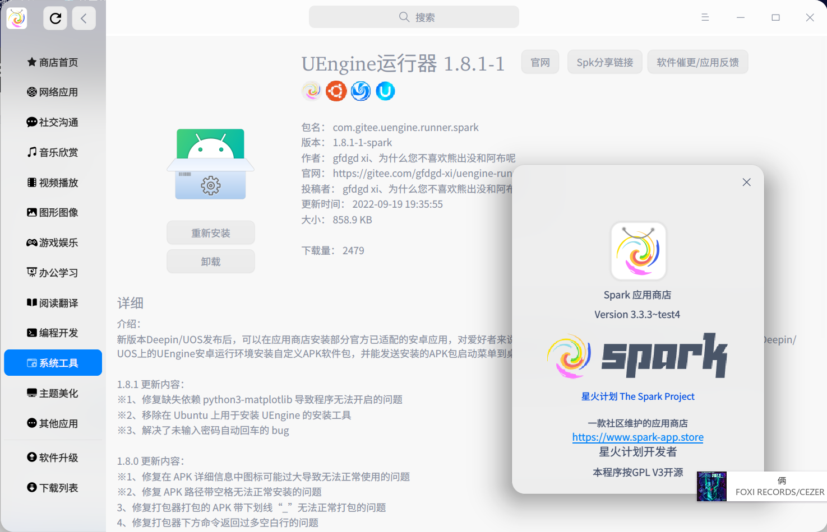Click the Spk分享链接 button
827x532 pixels.
tap(604, 62)
